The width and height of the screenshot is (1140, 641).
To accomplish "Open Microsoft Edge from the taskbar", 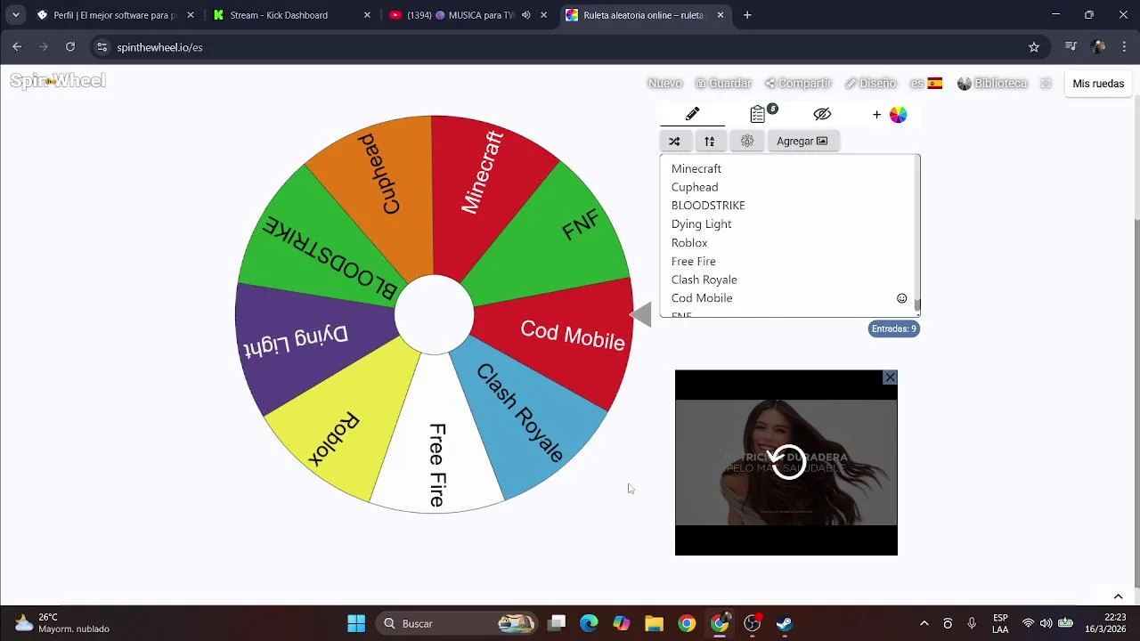I will pyautogui.click(x=589, y=623).
